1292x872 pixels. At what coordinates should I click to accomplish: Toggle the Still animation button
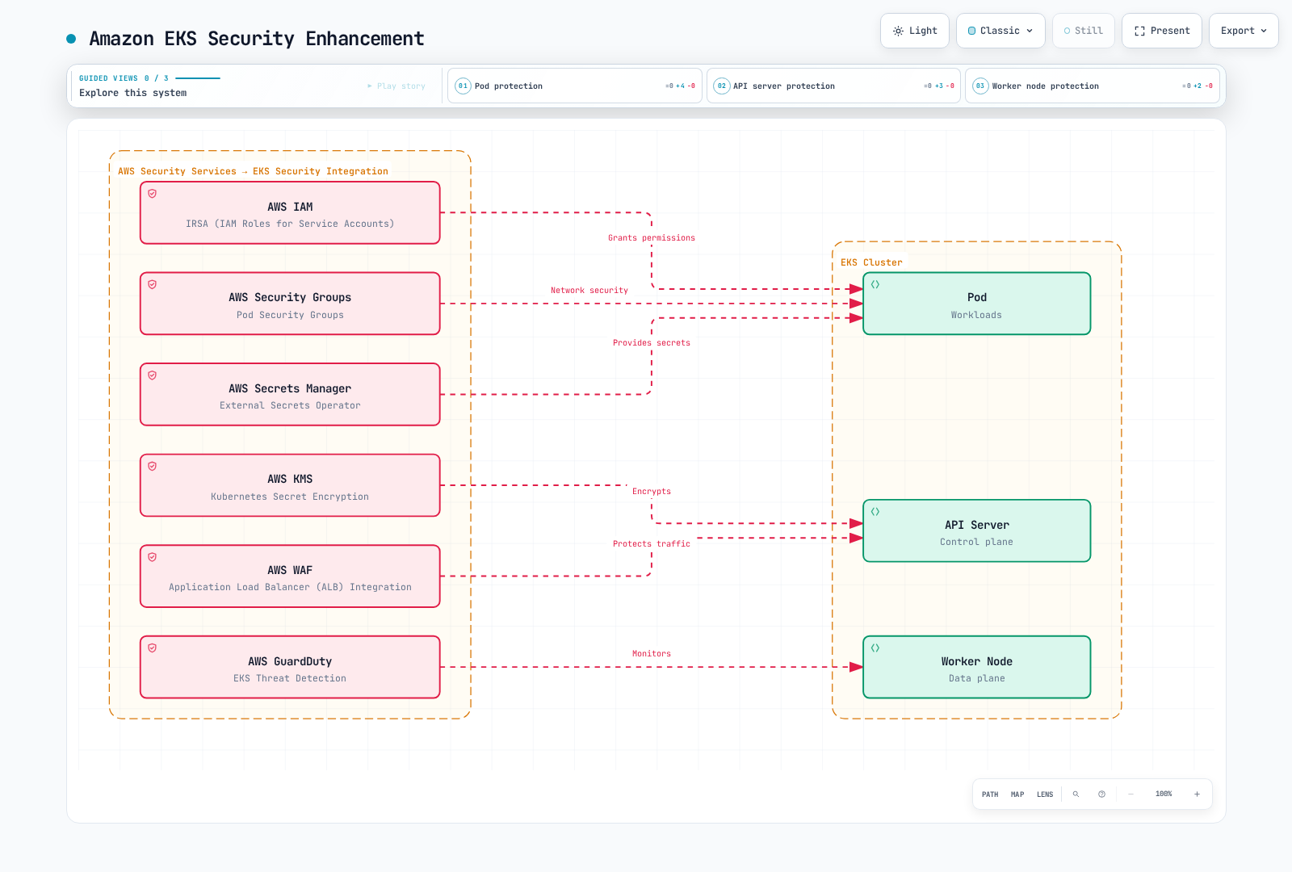point(1084,31)
